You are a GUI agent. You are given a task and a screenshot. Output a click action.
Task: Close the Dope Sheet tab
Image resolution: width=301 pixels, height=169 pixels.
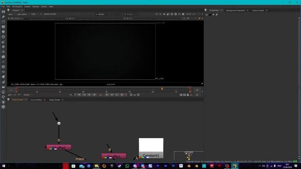coord(63,100)
